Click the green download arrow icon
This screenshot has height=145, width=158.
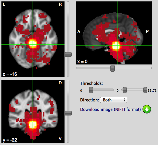pyautogui.click(x=147, y=109)
